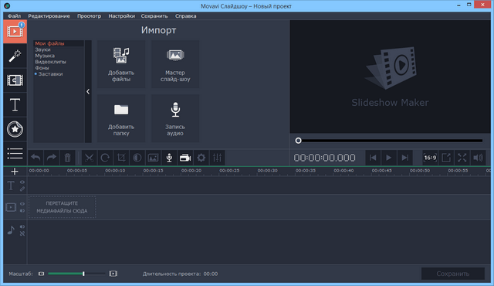Open the image properties toolbar icon
This screenshot has height=286, width=494.
[x=153, y=158]
